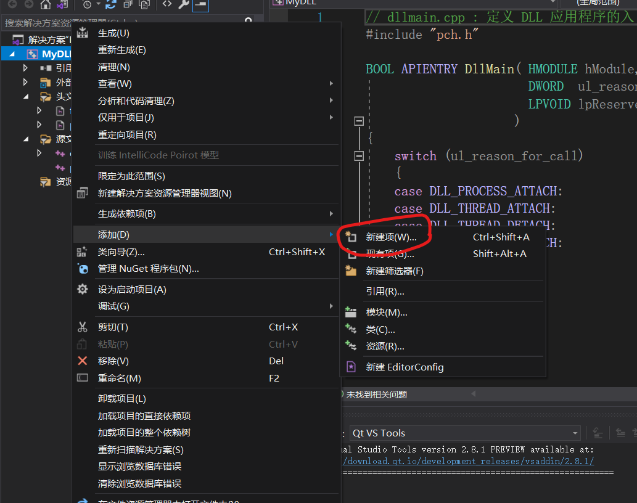Collapse the DllMain function body fold box

point(359,121)
